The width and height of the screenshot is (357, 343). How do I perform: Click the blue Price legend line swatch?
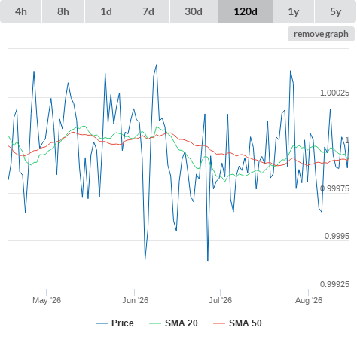click(102, 323)
